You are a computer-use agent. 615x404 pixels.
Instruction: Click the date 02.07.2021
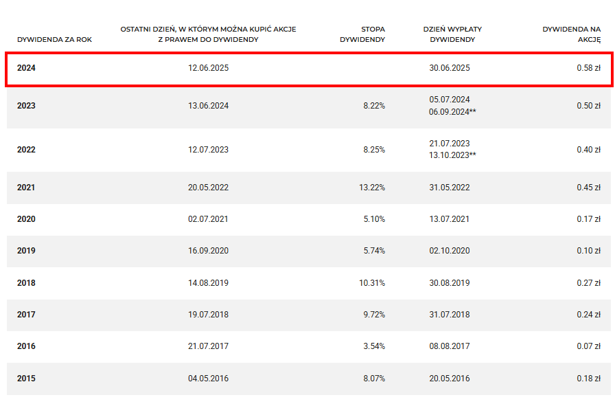pos(208,219)
